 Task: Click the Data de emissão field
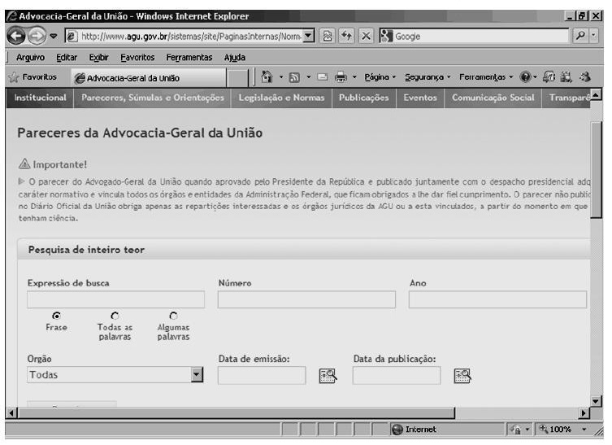coord(262,375)
